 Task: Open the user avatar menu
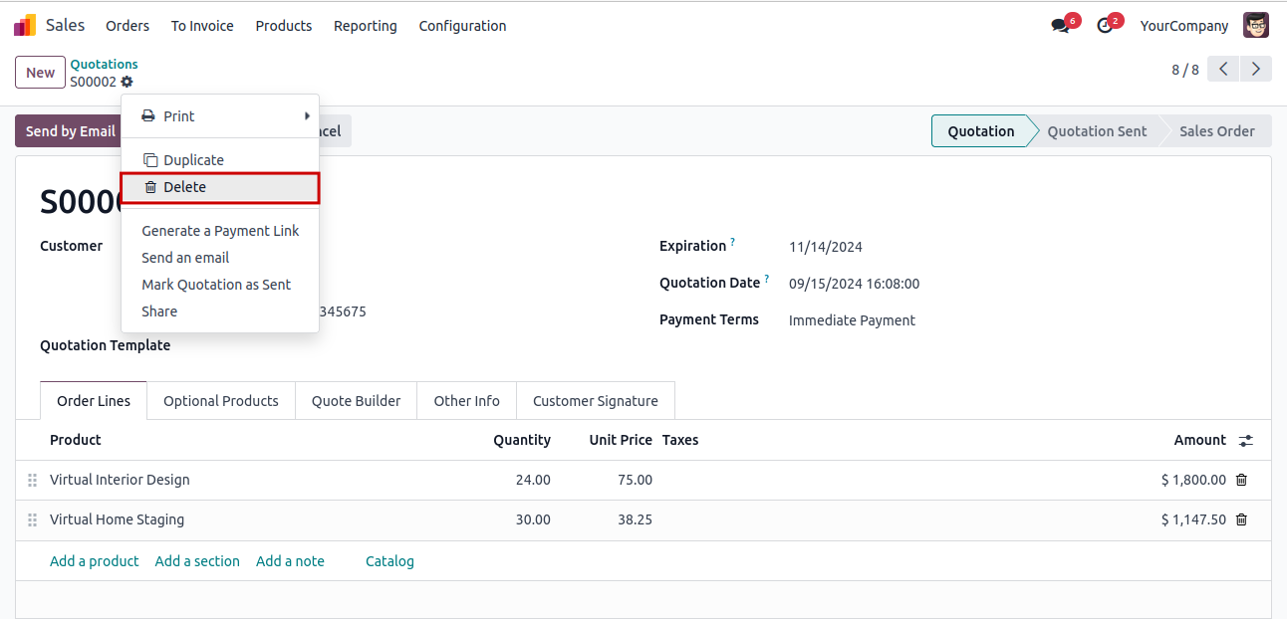(1256, 26)
